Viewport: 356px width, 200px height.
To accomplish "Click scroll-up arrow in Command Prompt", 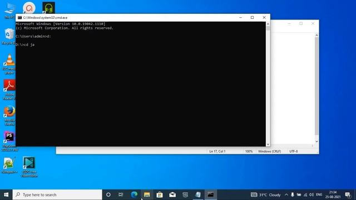I will [x=268, y=24].
